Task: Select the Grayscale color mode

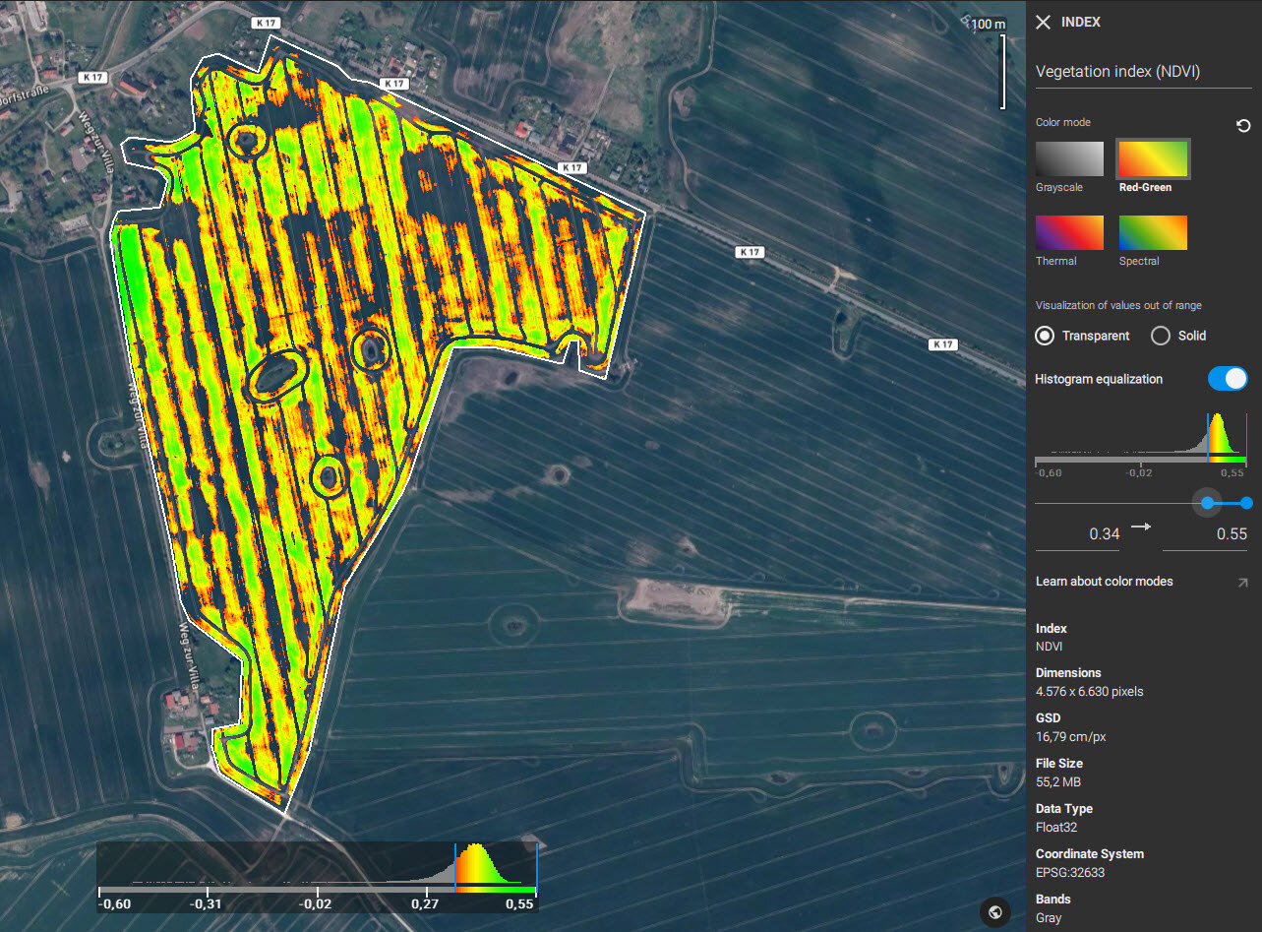Action: (x=1069, y=158)
